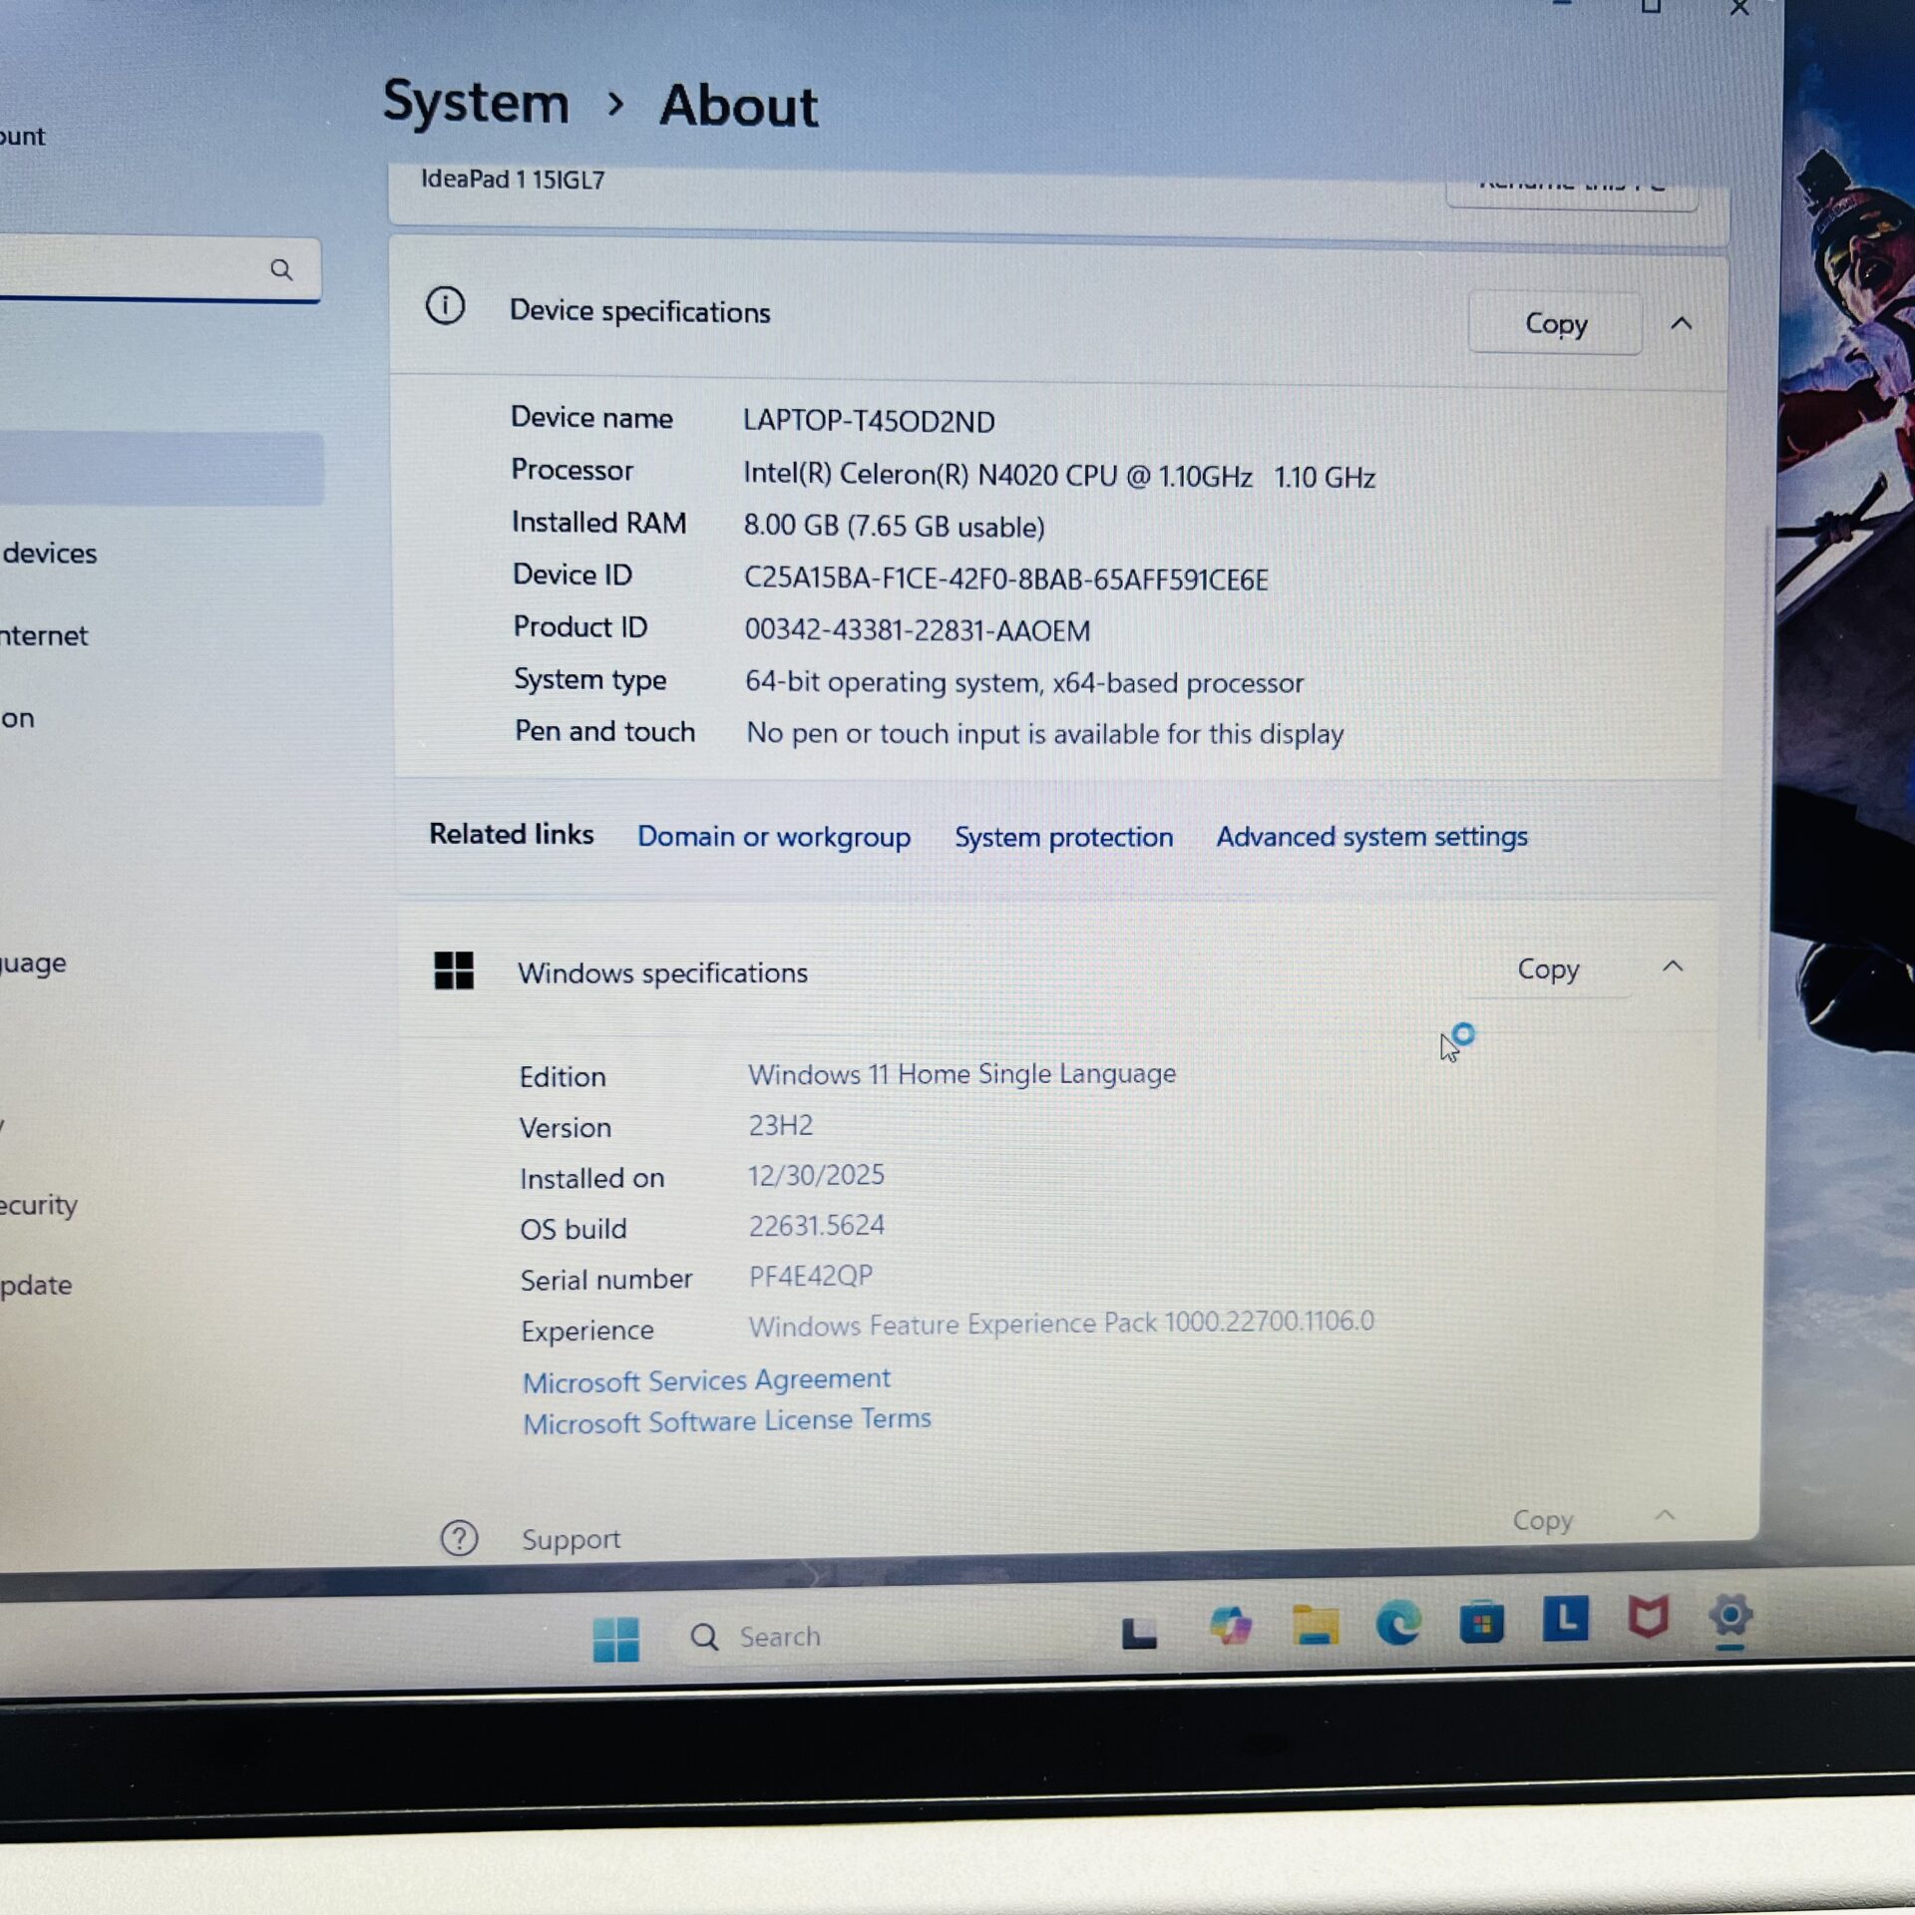Image resolution: width=1915 pixels, height=1915 pixels.
Task: Open the Copilot taskbar icon
Action: (x=1230, y=1627)
